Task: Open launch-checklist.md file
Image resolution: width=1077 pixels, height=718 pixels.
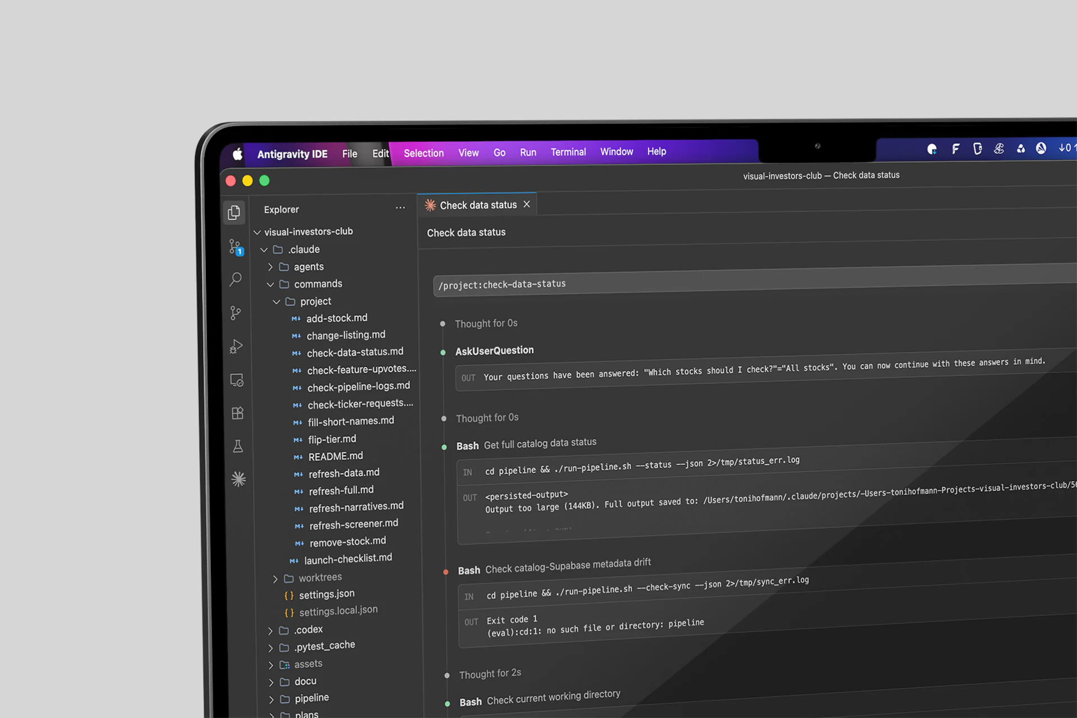Action: tap(348, 559)
